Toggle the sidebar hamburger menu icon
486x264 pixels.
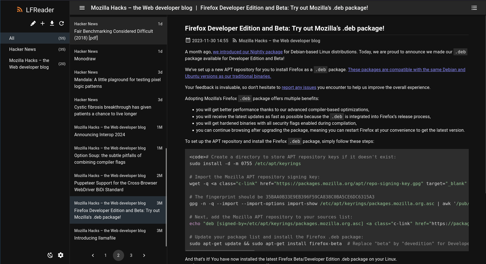coord(82,8)
